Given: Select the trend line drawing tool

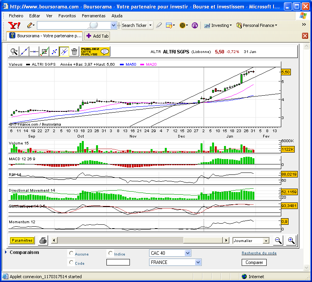Looking at the screenshot, I should tap(24, 52).
